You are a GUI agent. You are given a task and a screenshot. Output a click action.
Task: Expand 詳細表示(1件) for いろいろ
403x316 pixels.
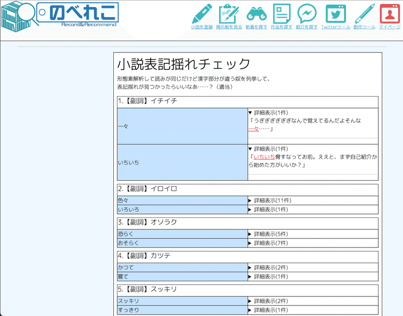click(268, 209)
